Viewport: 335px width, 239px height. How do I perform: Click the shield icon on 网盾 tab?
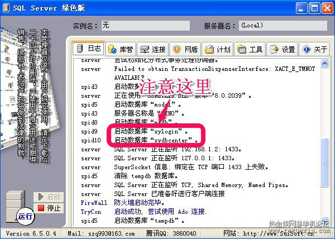coord(177,49)
